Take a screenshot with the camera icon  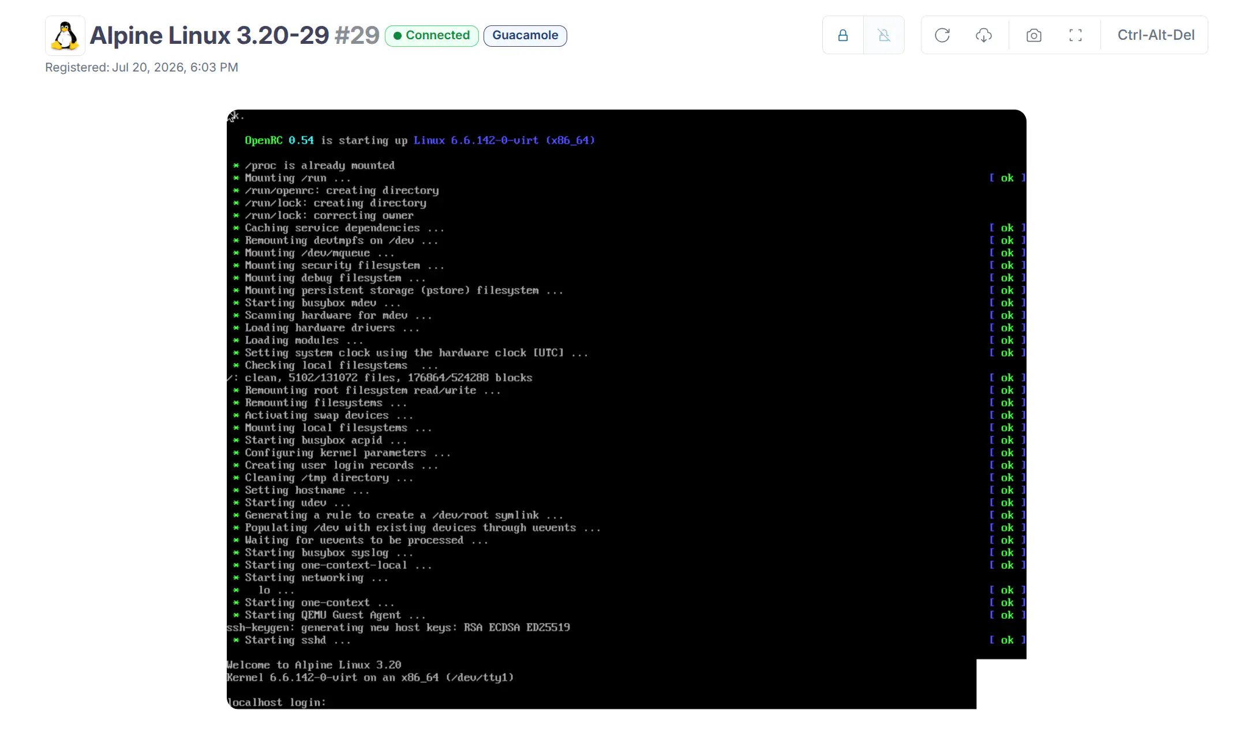tap(1034, 35)
